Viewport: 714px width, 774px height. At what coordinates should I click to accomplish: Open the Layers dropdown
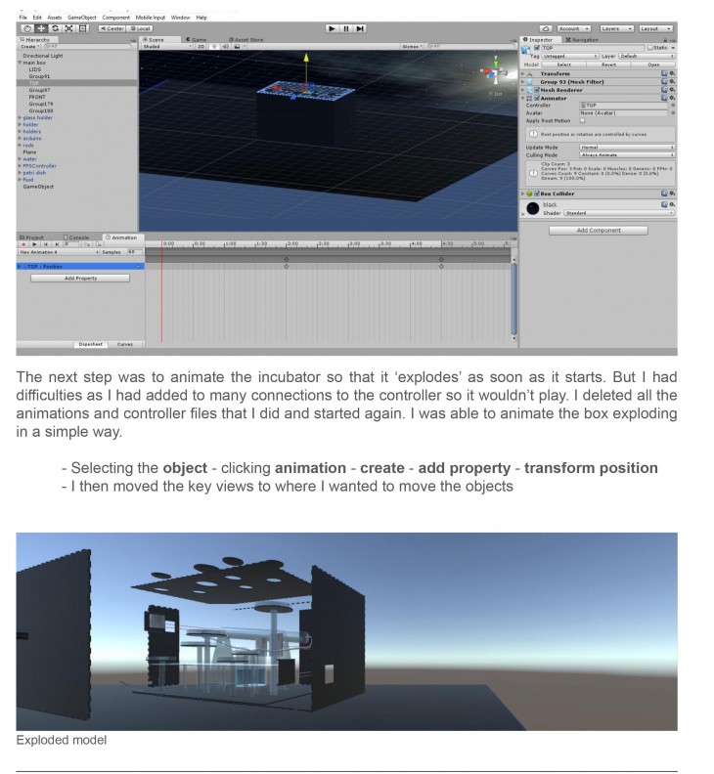point(616,28)
